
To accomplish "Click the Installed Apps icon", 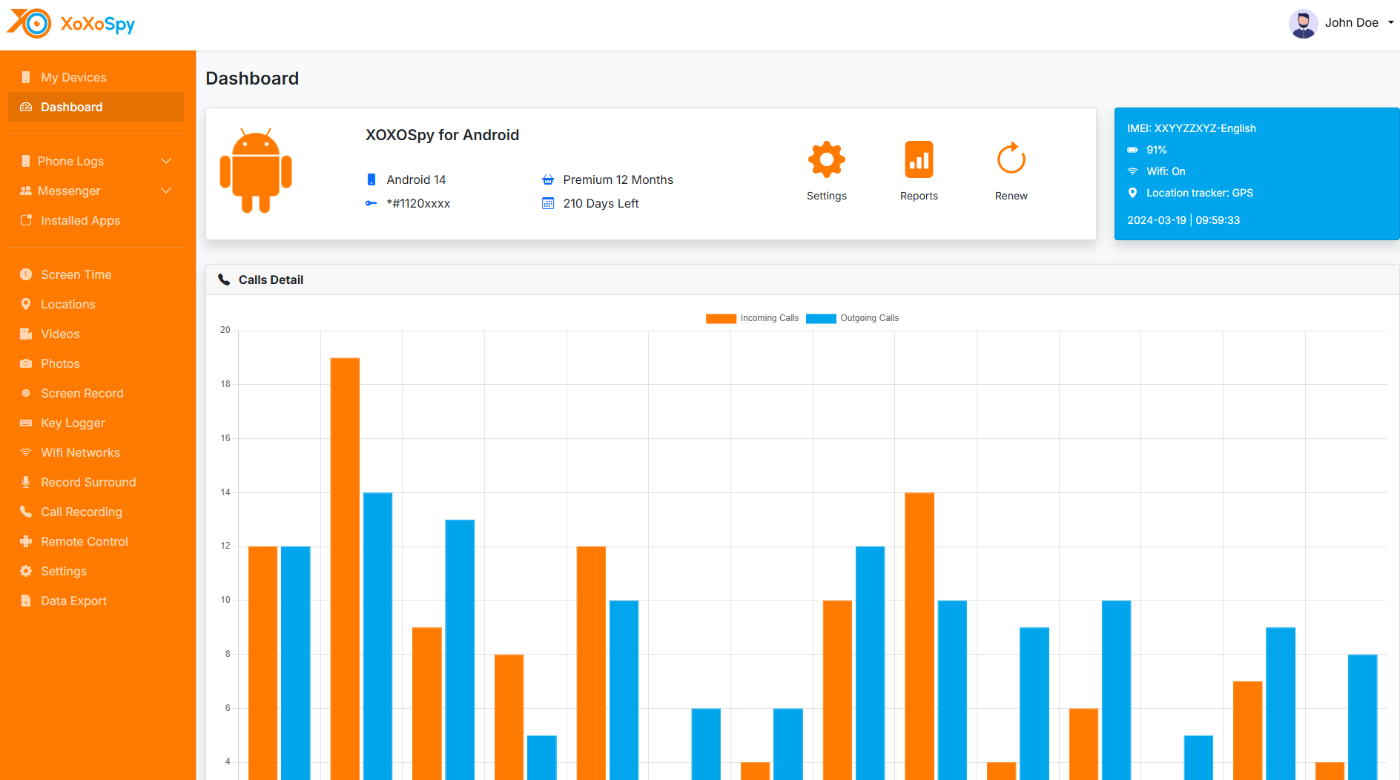I will (x=26, y=220).
